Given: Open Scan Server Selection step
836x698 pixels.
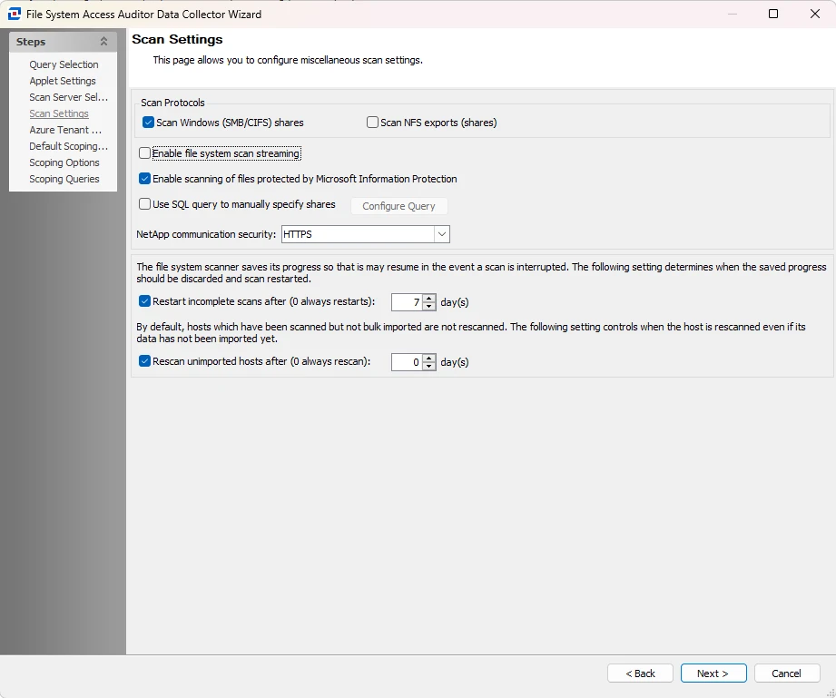Looking at the screenshot, I should tap(69, 97).
